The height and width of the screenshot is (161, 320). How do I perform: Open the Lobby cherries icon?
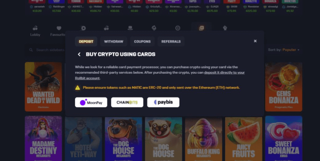35,28
